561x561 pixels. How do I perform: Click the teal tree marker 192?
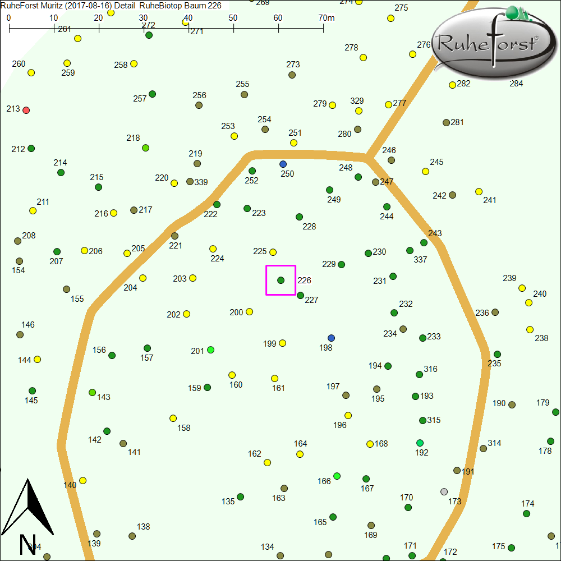tap(420, 443)
